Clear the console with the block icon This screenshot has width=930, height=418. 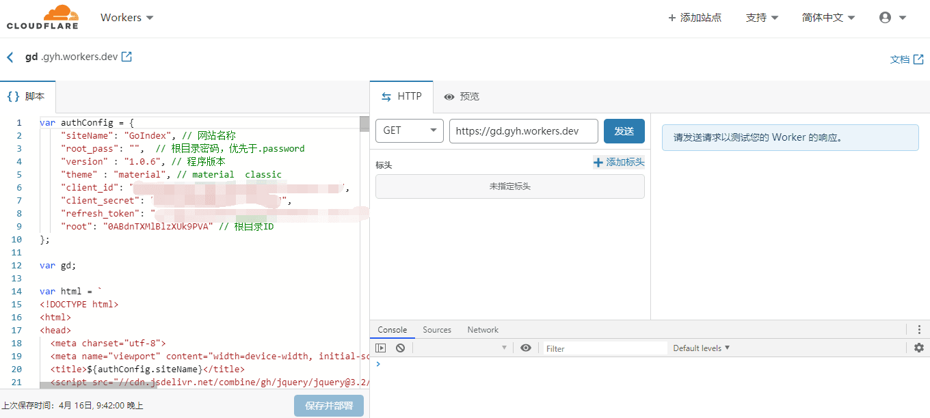[400, 348]
